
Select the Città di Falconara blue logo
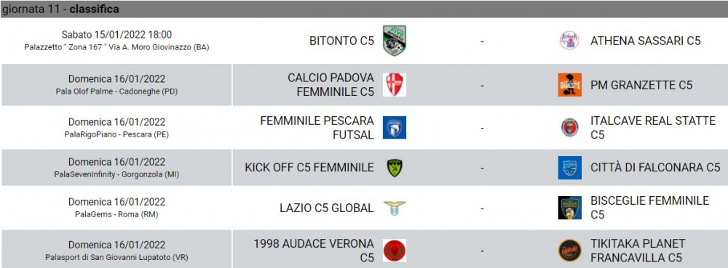570,168
